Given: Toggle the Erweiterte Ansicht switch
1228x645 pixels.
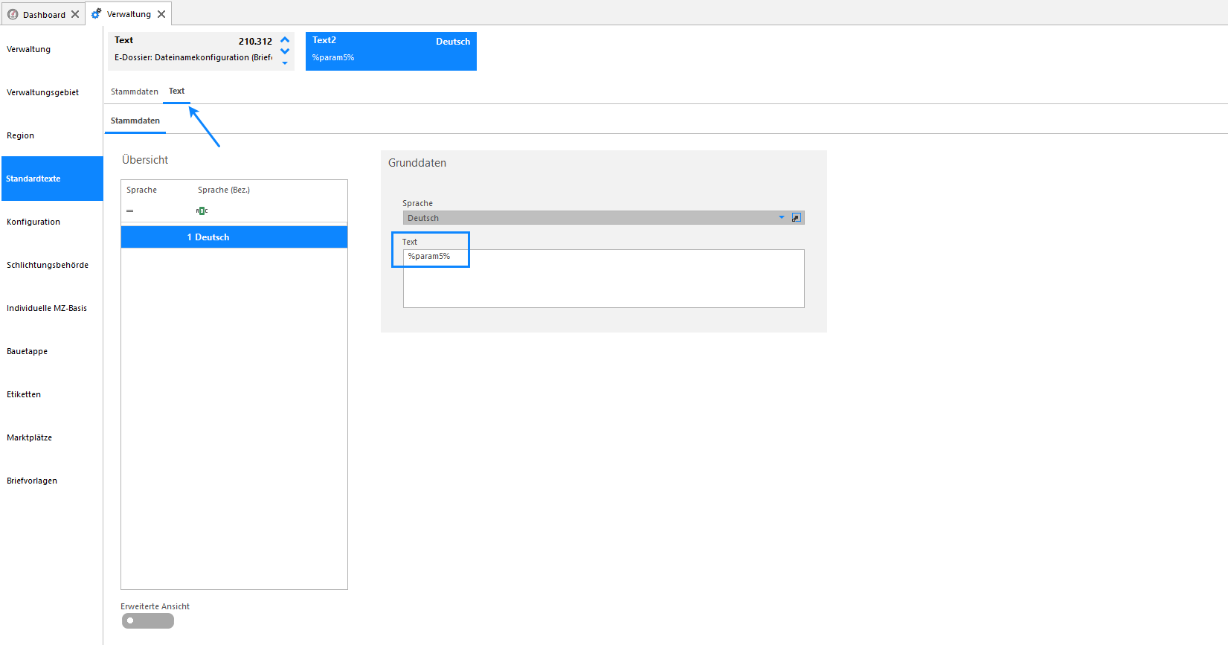Looking at the screenshot, I should pyautogui.click(x=148, y=620).
